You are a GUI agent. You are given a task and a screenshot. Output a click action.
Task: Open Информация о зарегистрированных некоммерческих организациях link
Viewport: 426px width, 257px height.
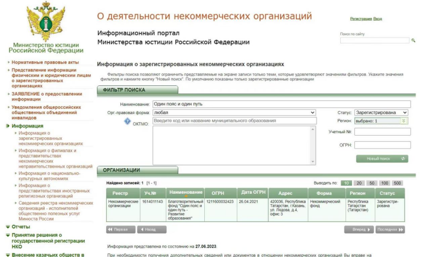click(50, 138)
